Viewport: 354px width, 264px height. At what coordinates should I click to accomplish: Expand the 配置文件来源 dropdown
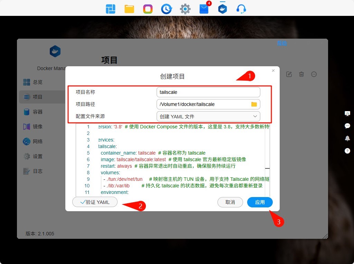point(208,117)
